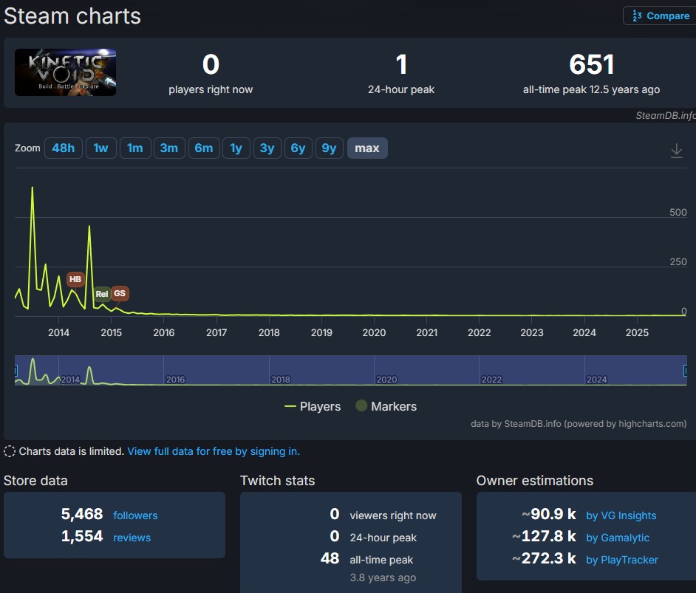The width and height of the screenshot is (696, 593).
Task: Click the 24-hour peak value 1
Action: [x=401, y=65]
